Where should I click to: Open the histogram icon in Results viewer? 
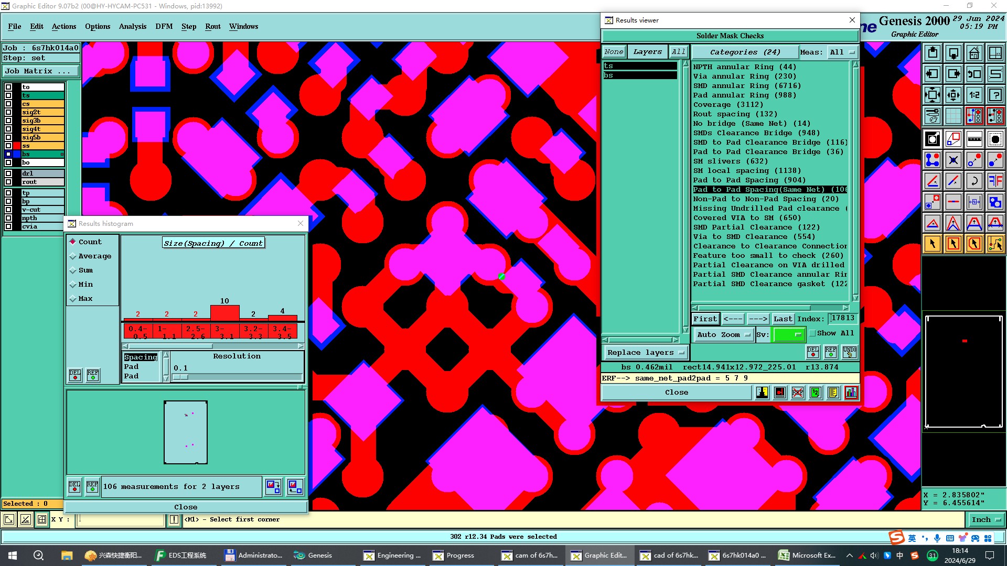(x=851, y=393)
